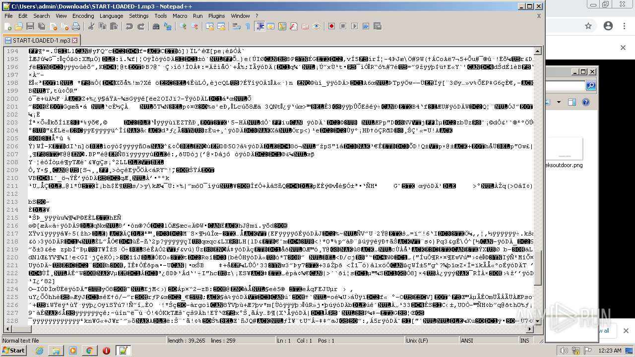Open the Plugins menu
Viewport: 635px width, 357px height.
coord(217,16)
